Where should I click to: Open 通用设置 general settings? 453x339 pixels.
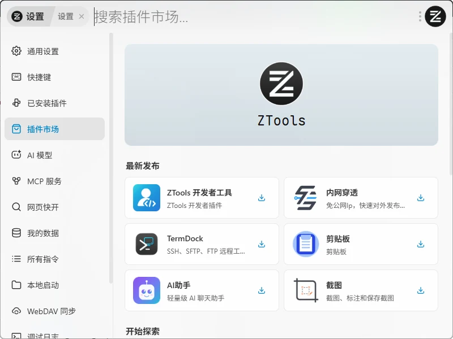tap(54, 51)
